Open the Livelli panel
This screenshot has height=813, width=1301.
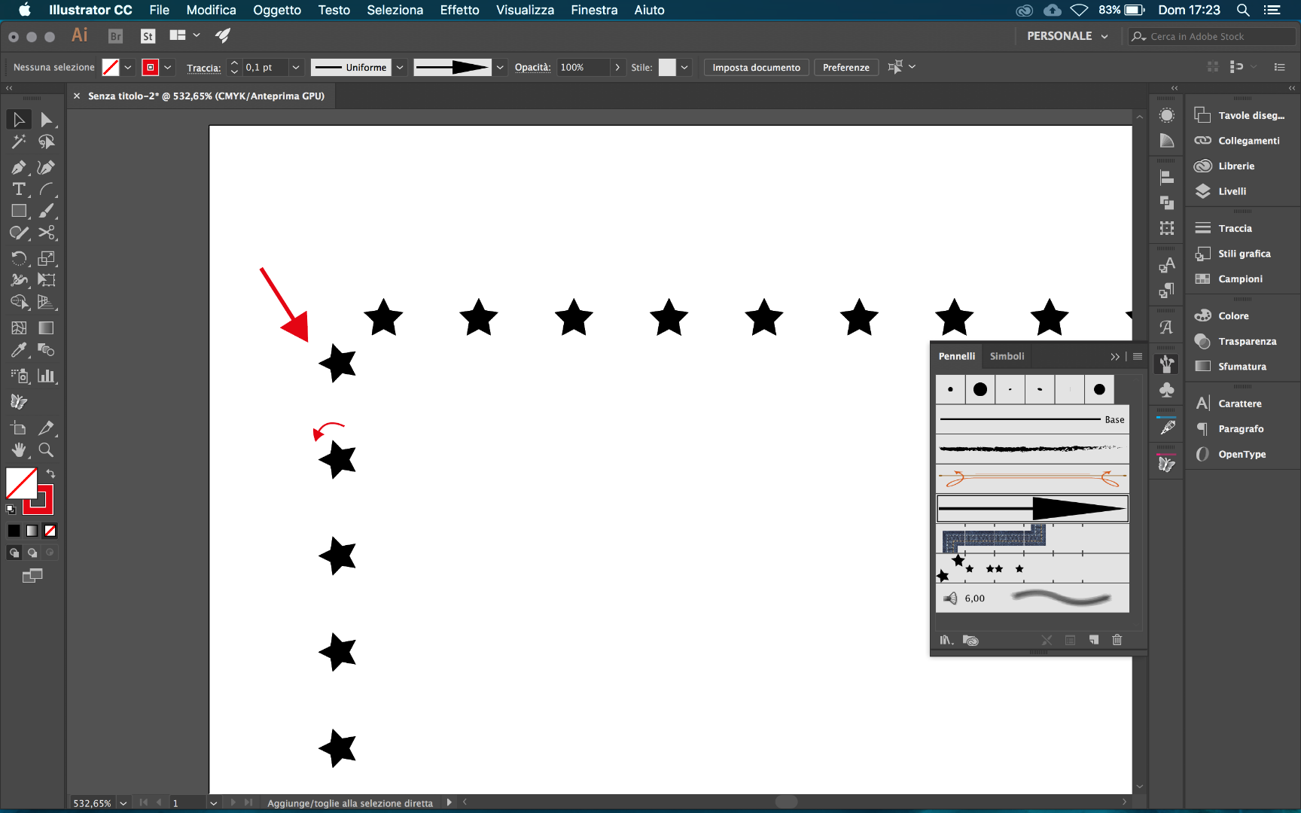click(x=1232, y=191)
